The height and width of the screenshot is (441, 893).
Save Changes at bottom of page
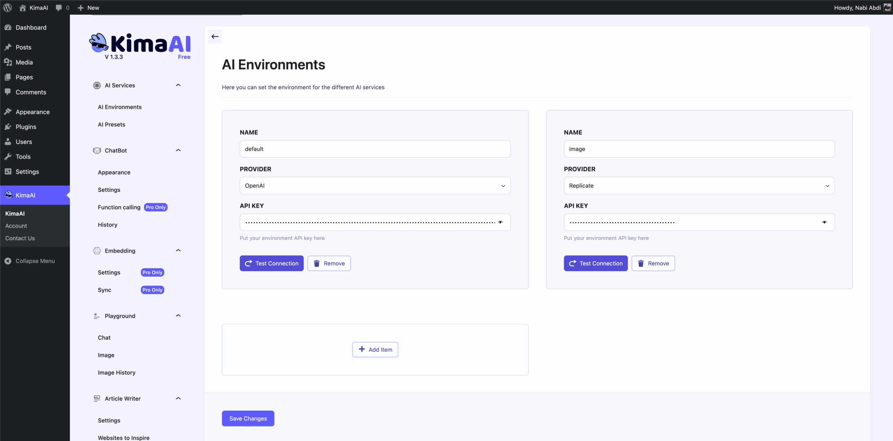pyautogui.click(x=248, y=418)
